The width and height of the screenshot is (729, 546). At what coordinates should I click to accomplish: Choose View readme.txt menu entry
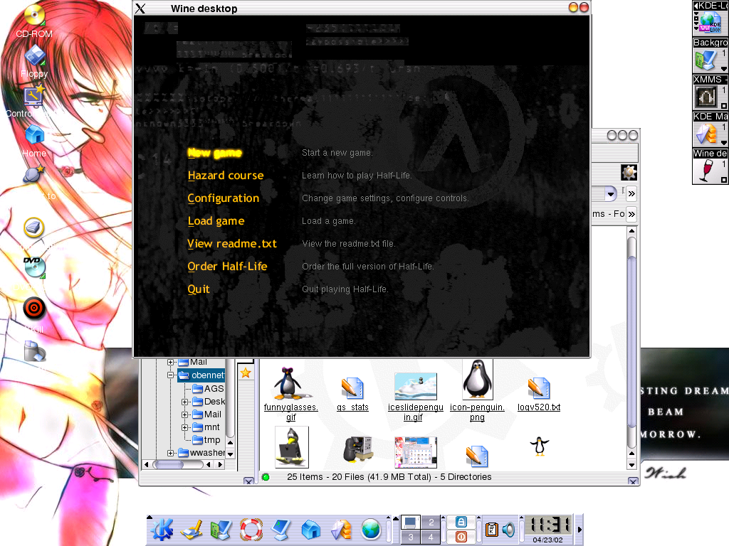pos(232,244)
